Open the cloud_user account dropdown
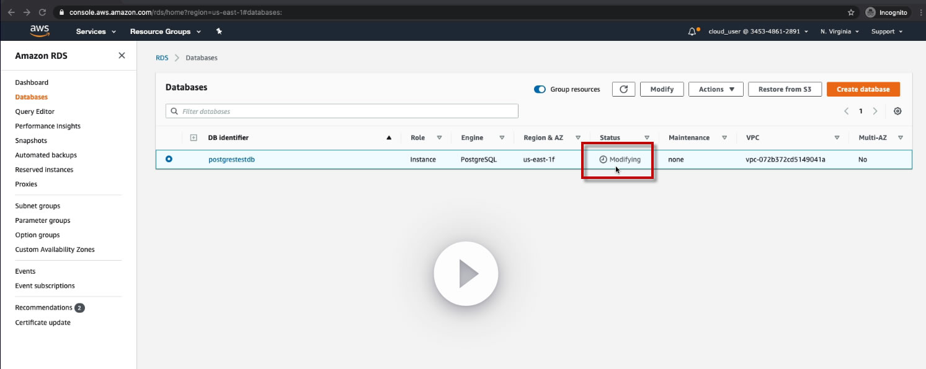Screen dimensions: 926x369 [758, 32]
